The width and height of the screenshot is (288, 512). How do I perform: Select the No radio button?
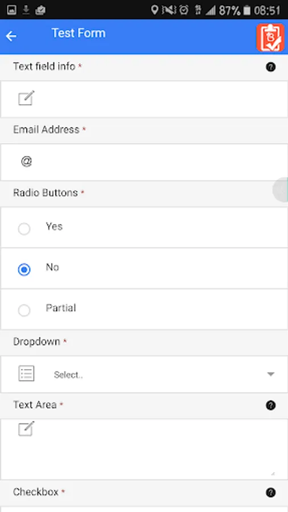24,270
